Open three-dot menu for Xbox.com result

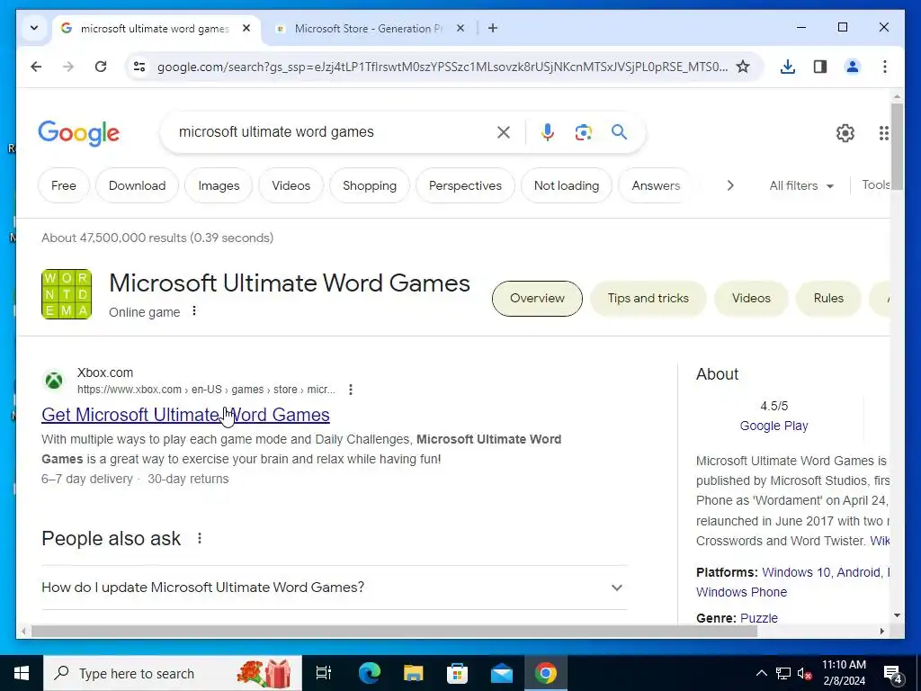(x=351, y=390)
